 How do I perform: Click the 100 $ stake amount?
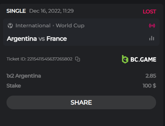click(x=149, y=86)
